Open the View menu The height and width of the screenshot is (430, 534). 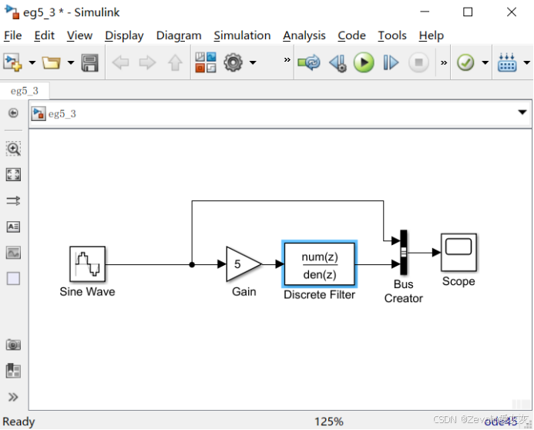[79, 35]
